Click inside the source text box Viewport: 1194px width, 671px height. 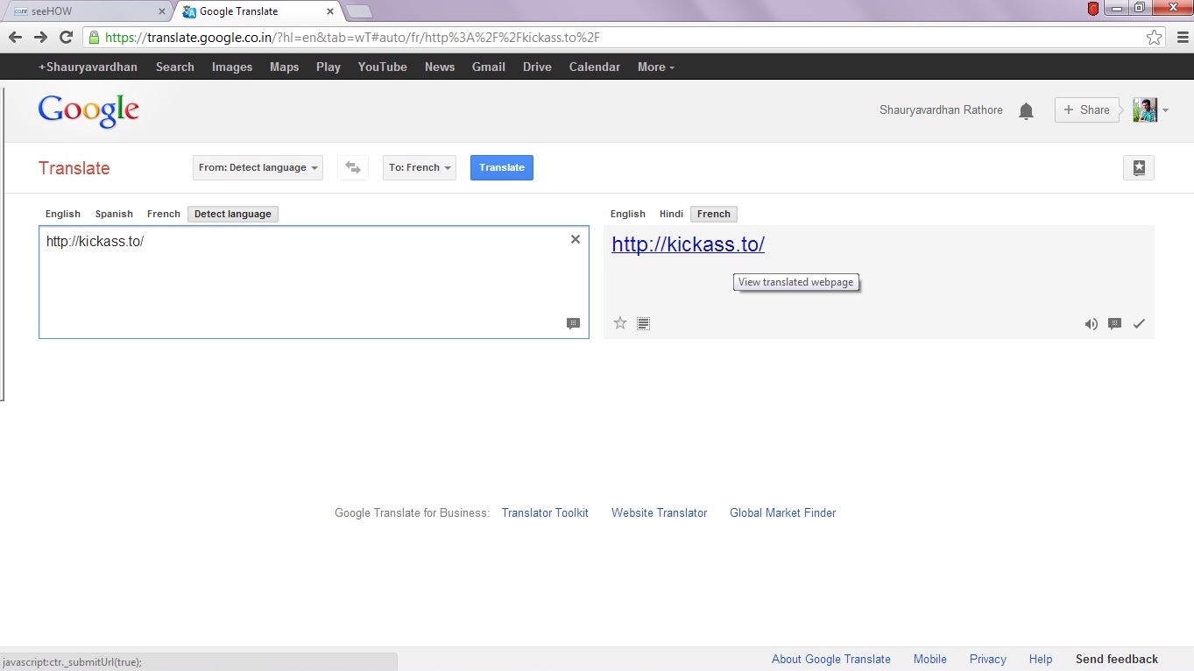click(x=314, y=282)
